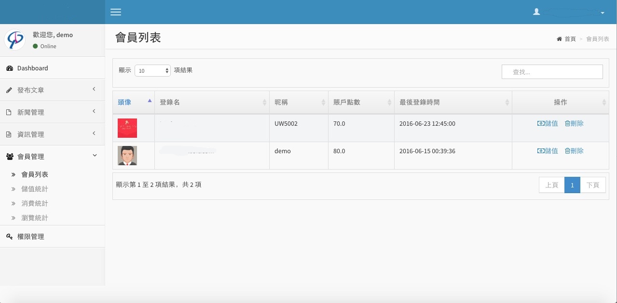The width and height of the screenshot is (617, 303).
Task: Delete the demo member row
Action: [574, 151]
